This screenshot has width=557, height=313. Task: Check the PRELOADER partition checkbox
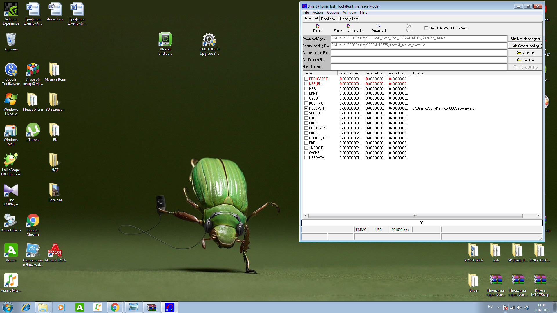click(306, 79)
